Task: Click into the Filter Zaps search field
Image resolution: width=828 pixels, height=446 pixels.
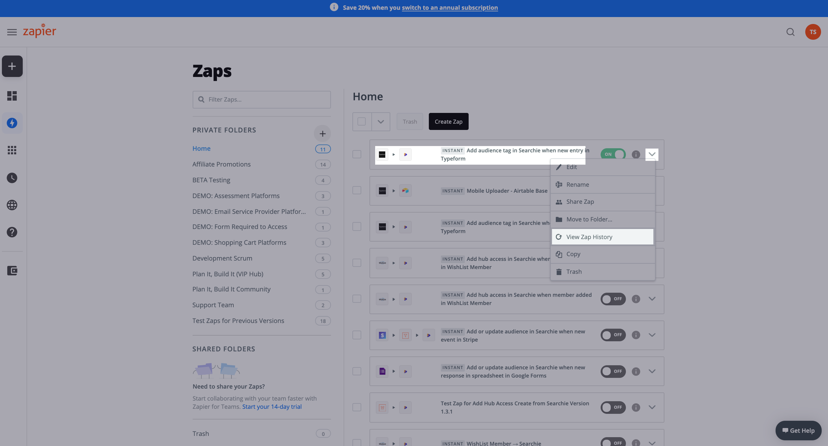Action: click(x=262, y=100)
